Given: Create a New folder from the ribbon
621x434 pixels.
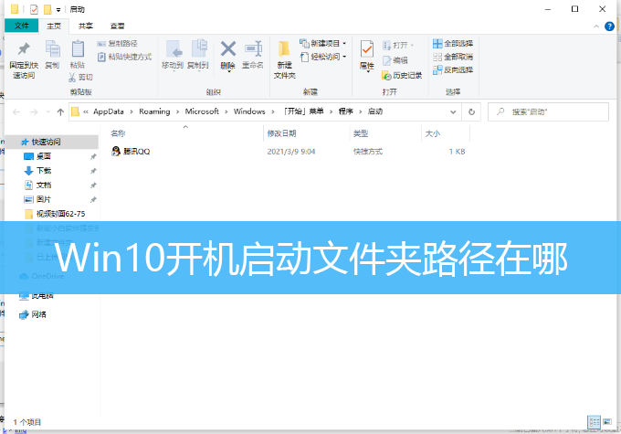Looking at the screenshot, I should pos(284,59).
